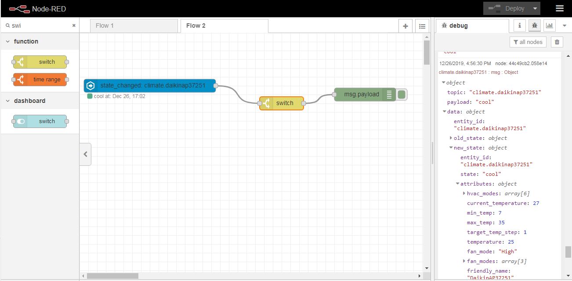Collapse the data object in debug tree

pos(445,112)
